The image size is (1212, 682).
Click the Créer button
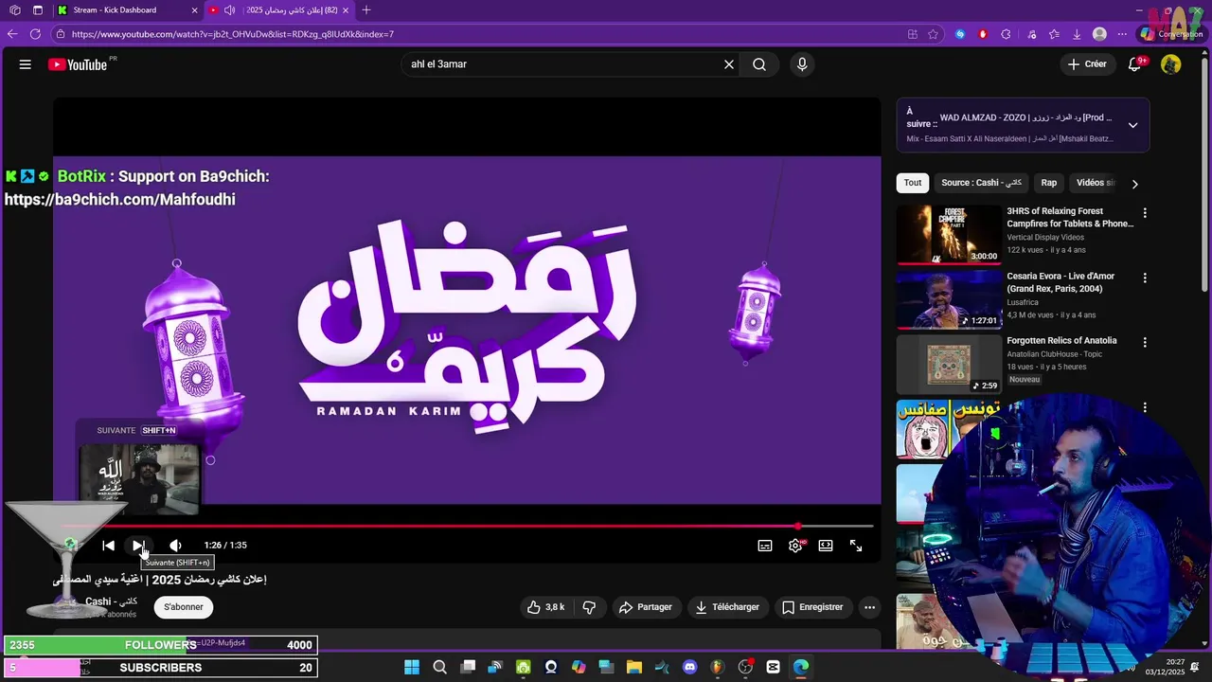point(1087,64)
